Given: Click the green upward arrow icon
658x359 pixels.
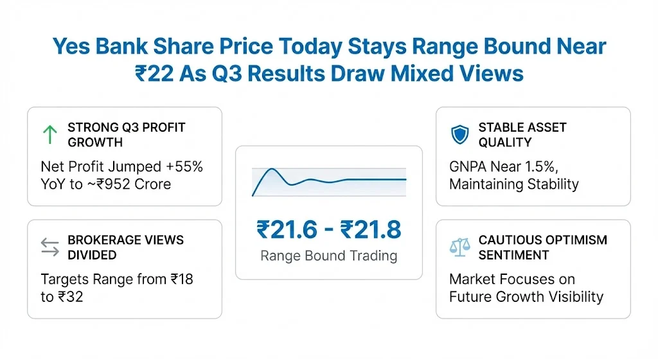Looking at the screenshot, I should [x=49, y=134].
